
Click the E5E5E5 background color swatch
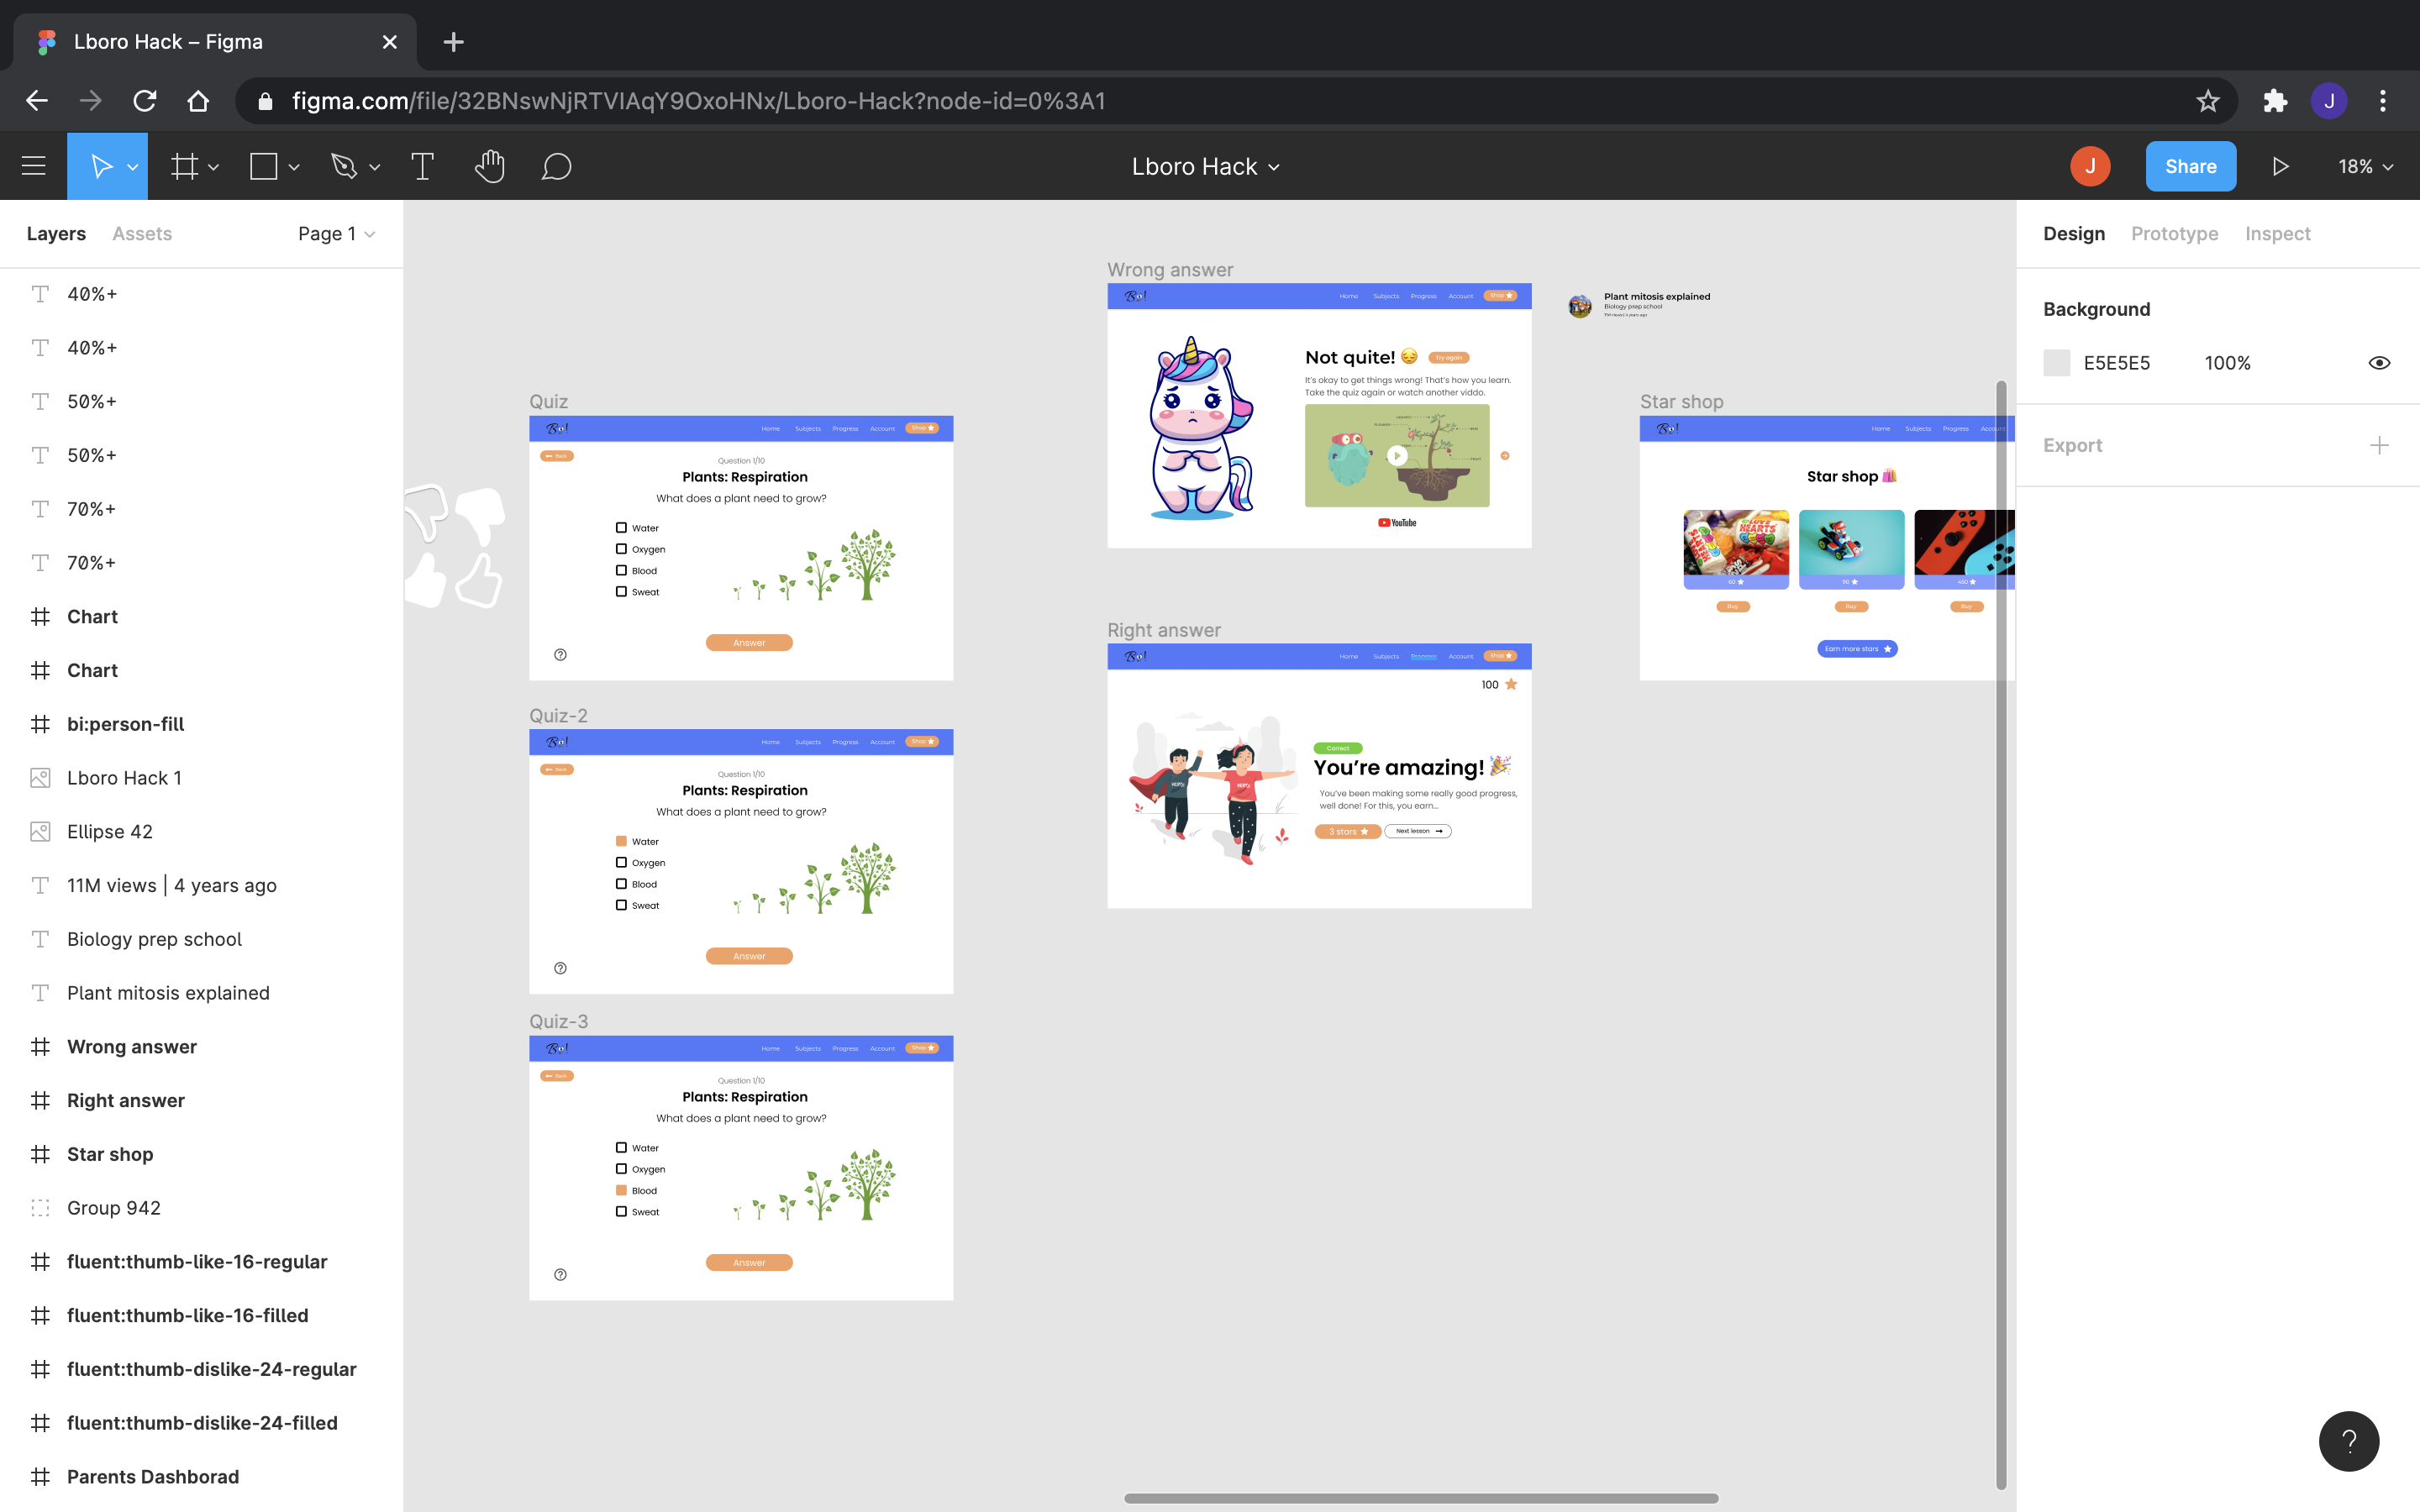coord(2056,363)
